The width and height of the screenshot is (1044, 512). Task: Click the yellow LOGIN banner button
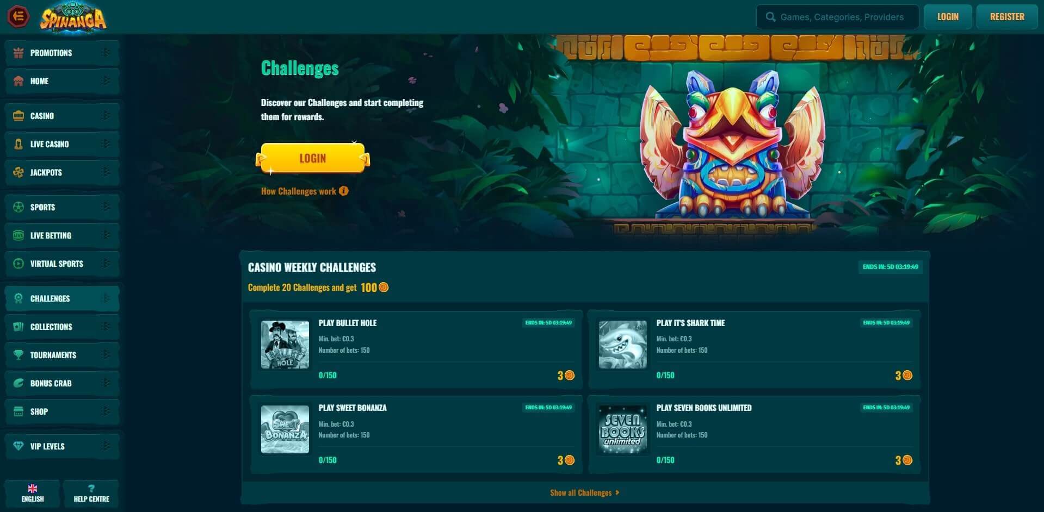(x=313, y=158)
